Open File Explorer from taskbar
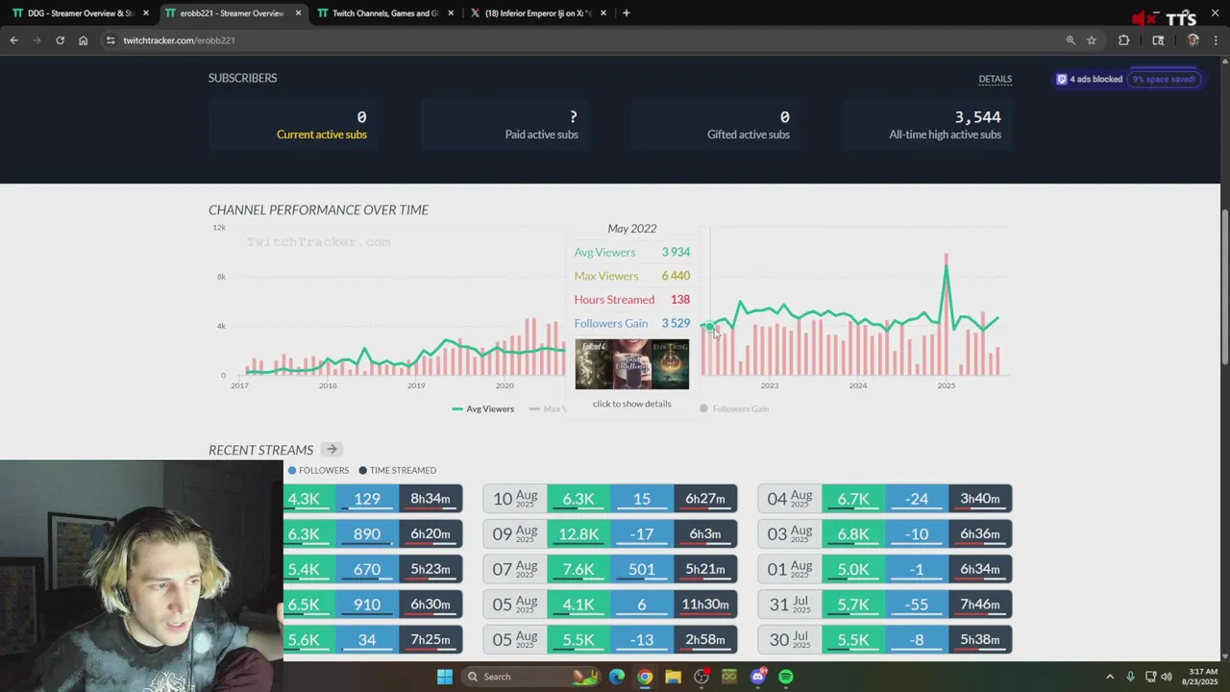This screenshot has height=692, width=1230. pos(673,677)
